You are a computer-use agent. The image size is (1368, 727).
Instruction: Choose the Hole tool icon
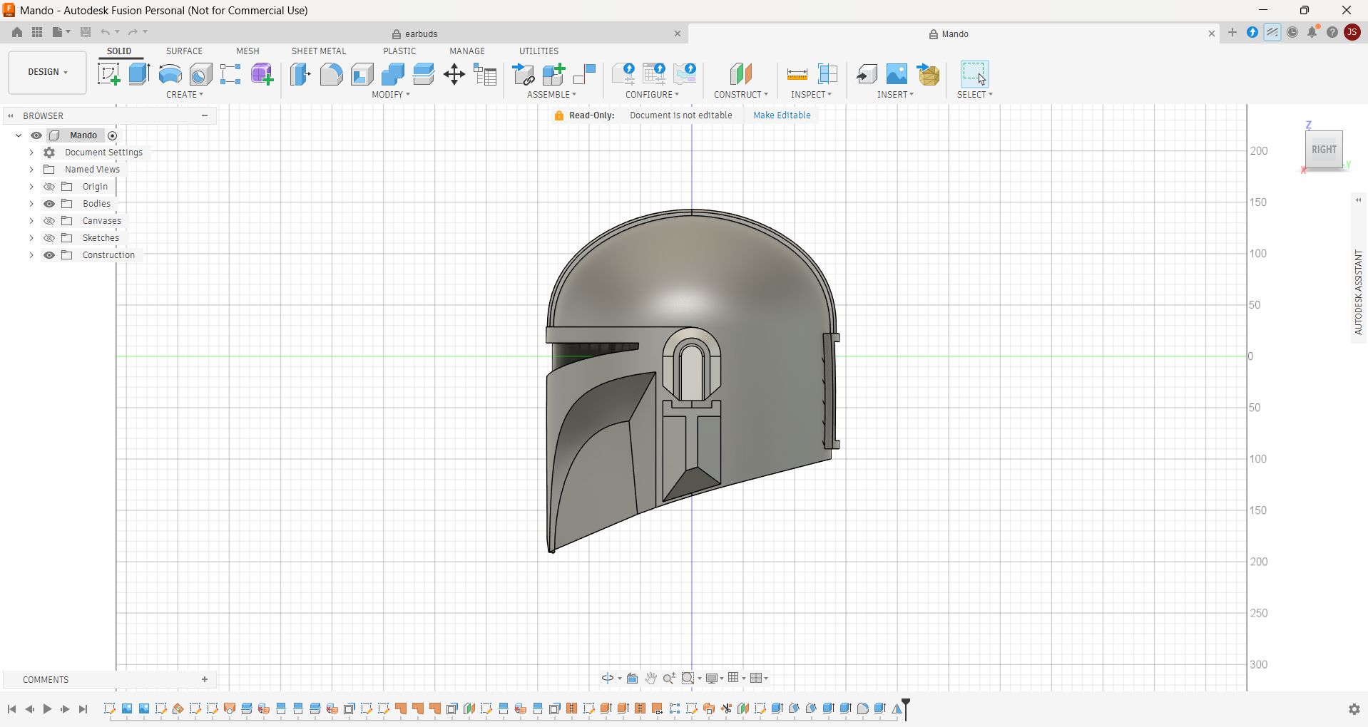point(200,74)
